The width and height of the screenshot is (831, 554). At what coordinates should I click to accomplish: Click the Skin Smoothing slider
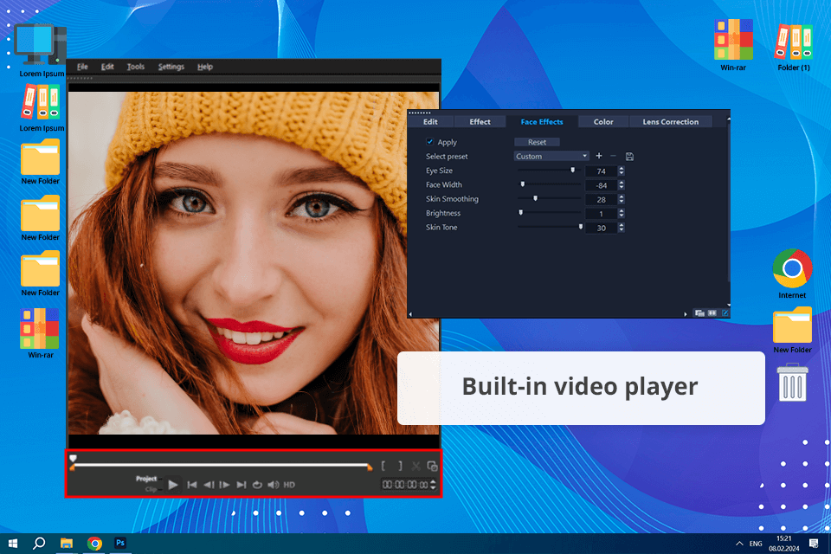coord(550,198)
